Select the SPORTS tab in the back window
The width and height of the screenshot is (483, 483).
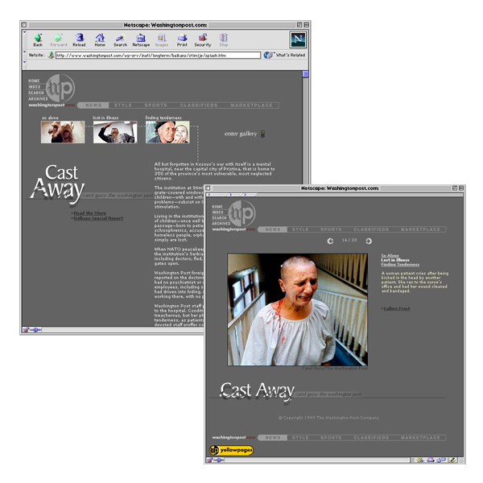pyautogui.click(x=156, y=105)
